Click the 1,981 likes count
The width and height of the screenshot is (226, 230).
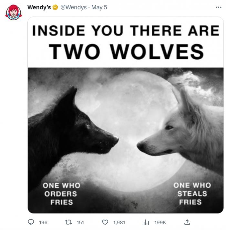[x=119, y=223]
